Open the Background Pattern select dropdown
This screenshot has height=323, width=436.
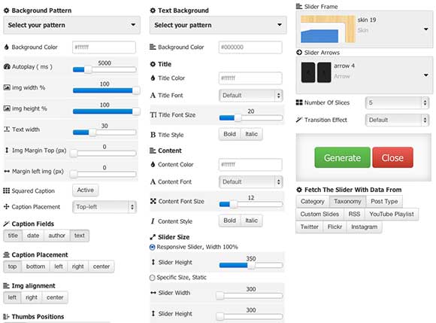click(71, 25)
